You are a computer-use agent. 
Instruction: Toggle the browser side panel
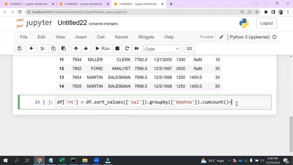[273, 12]
